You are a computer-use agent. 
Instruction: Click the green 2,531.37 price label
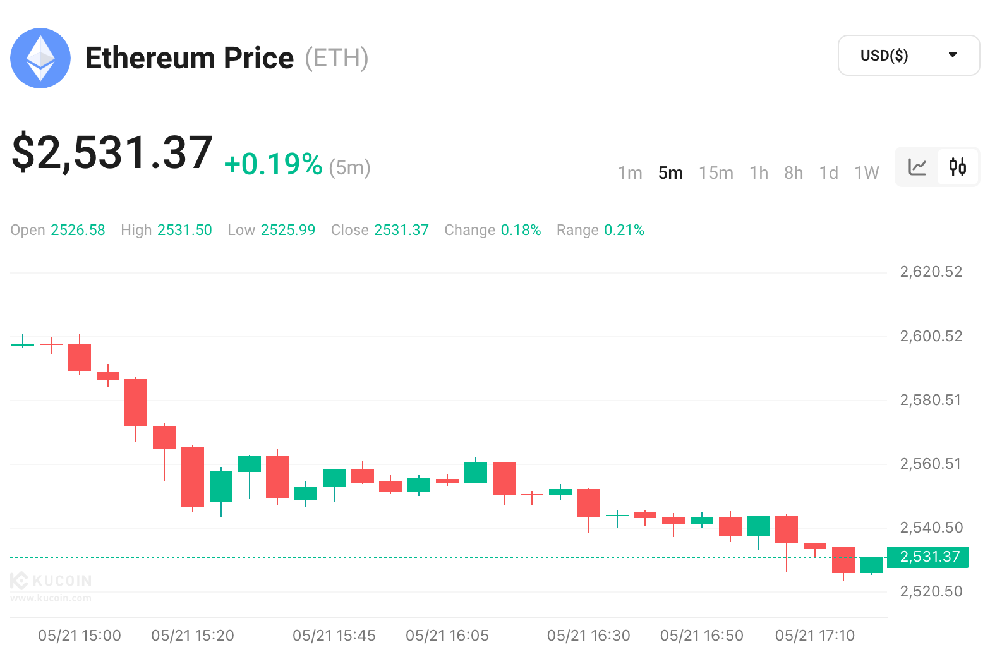(x=928, y=557)
